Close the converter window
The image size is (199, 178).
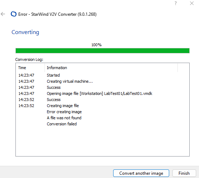point(192,3)
